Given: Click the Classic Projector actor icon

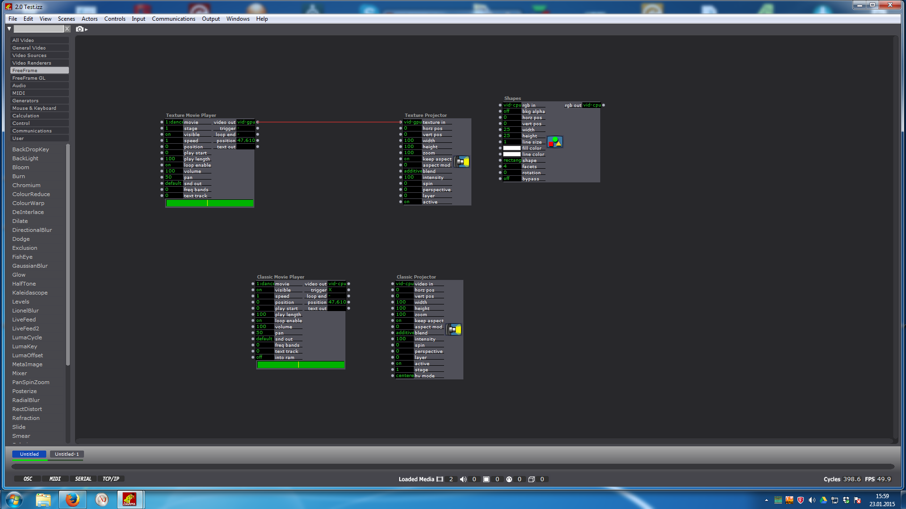Looking at the screenshot, I should (454, 329).
